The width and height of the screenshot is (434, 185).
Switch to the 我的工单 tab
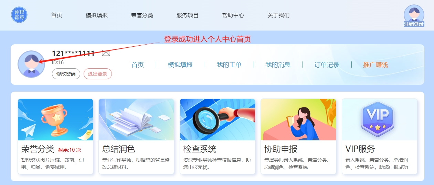(229, 65)
